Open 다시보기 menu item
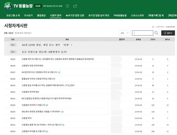The image size is (177, 135). 28,15
